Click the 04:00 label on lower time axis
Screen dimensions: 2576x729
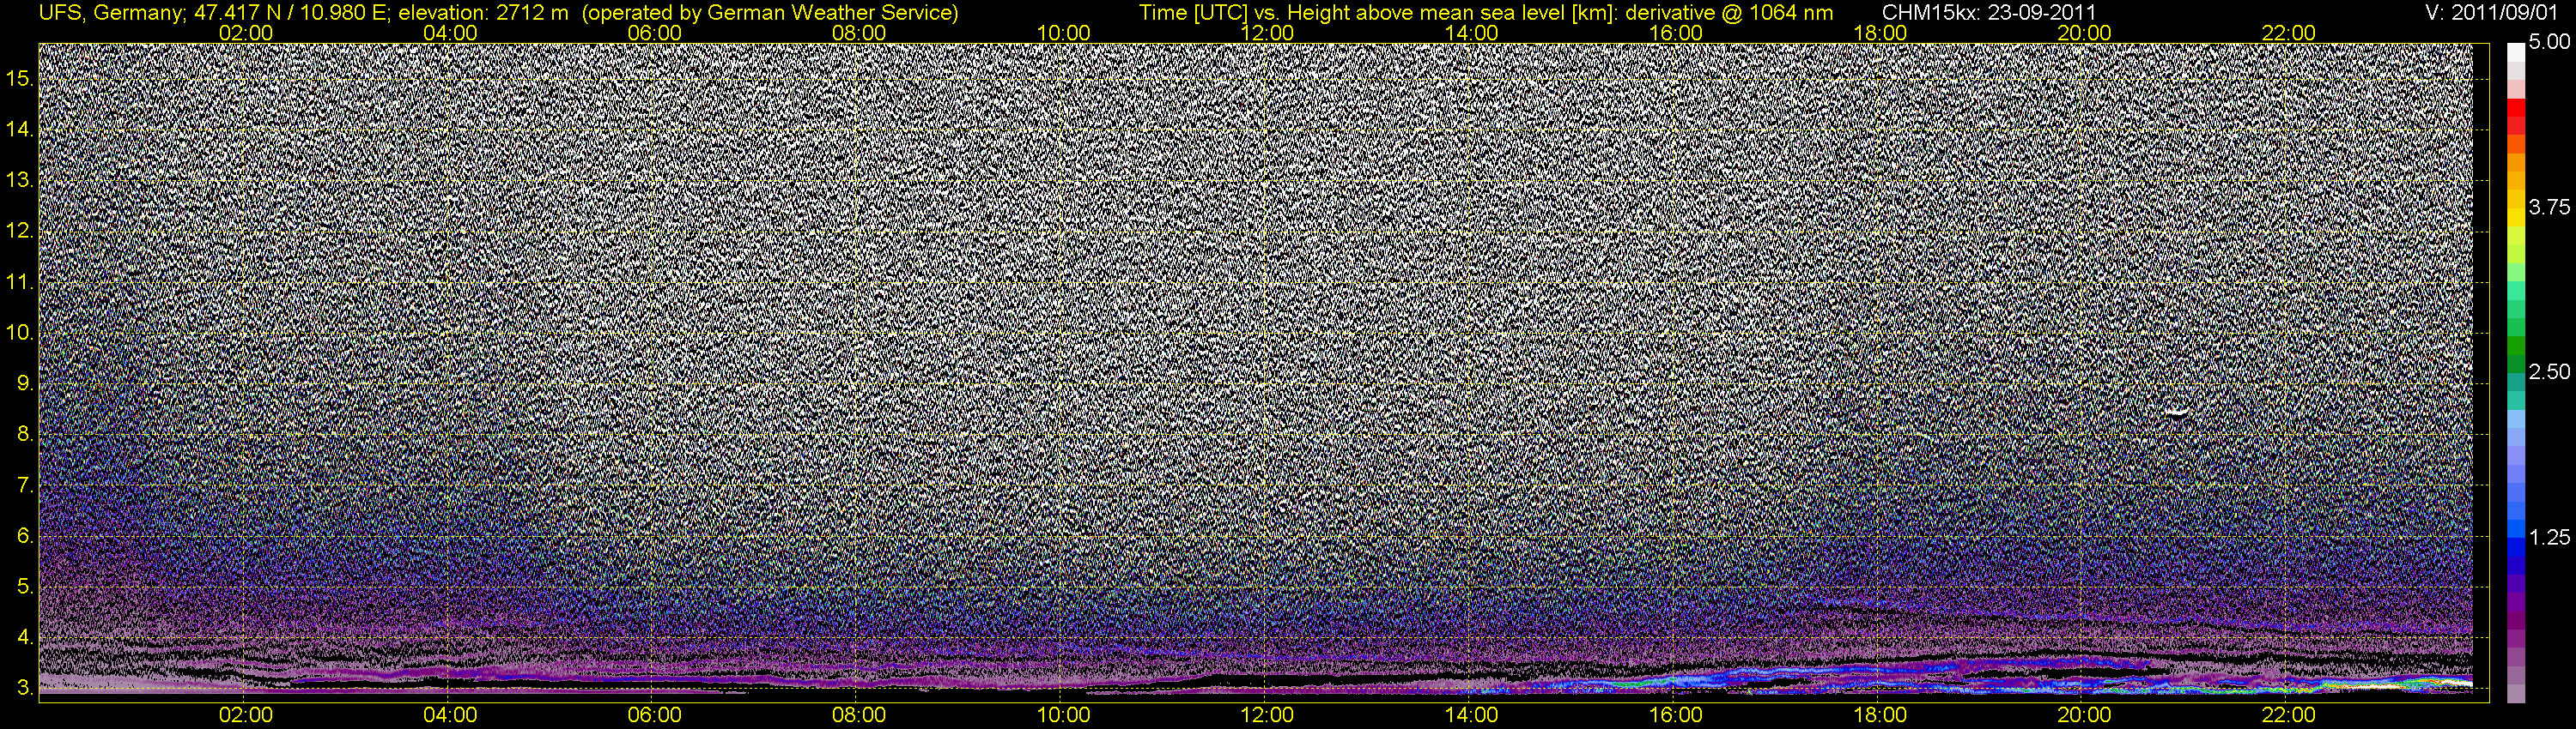[450, 715]
